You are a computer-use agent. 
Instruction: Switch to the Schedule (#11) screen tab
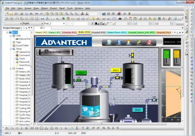[x=69, y=32]
